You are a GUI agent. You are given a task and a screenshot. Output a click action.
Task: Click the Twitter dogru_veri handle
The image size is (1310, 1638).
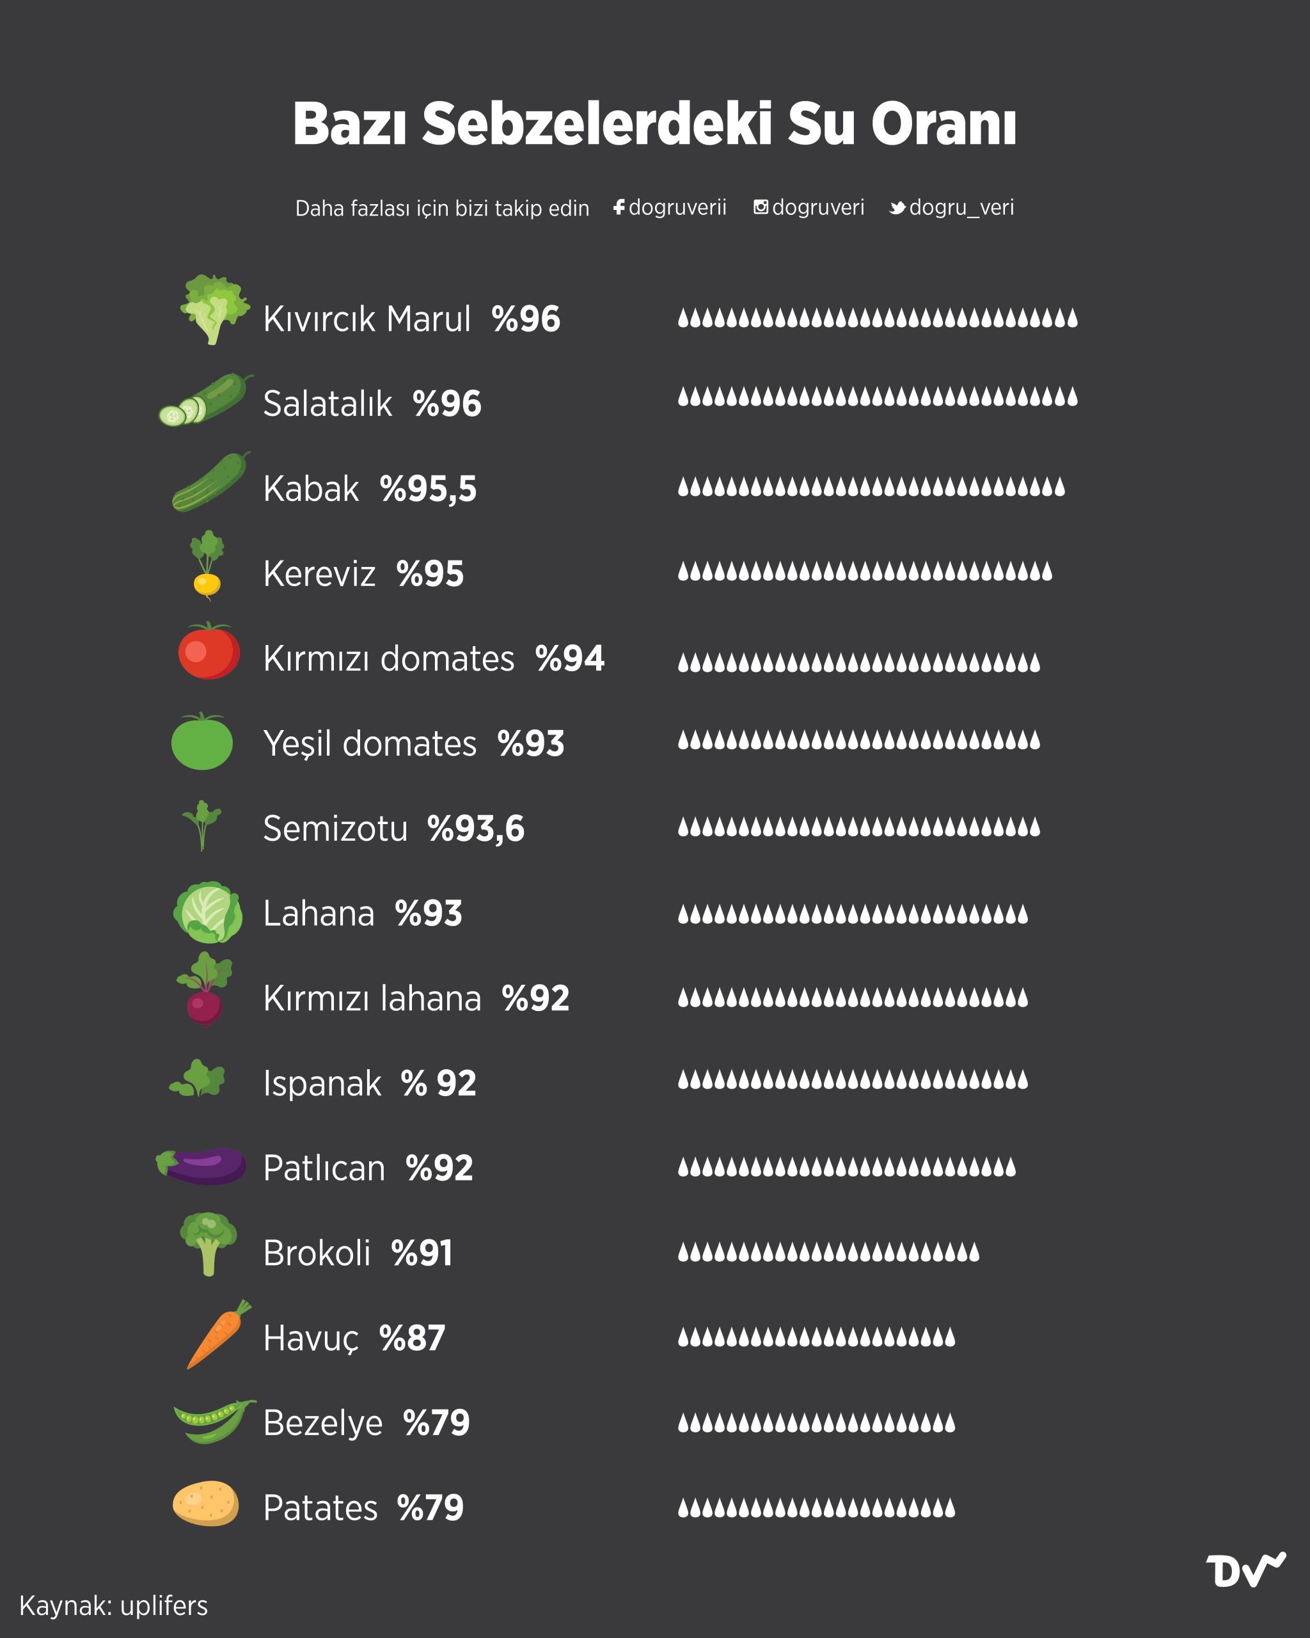pos(952,207)
